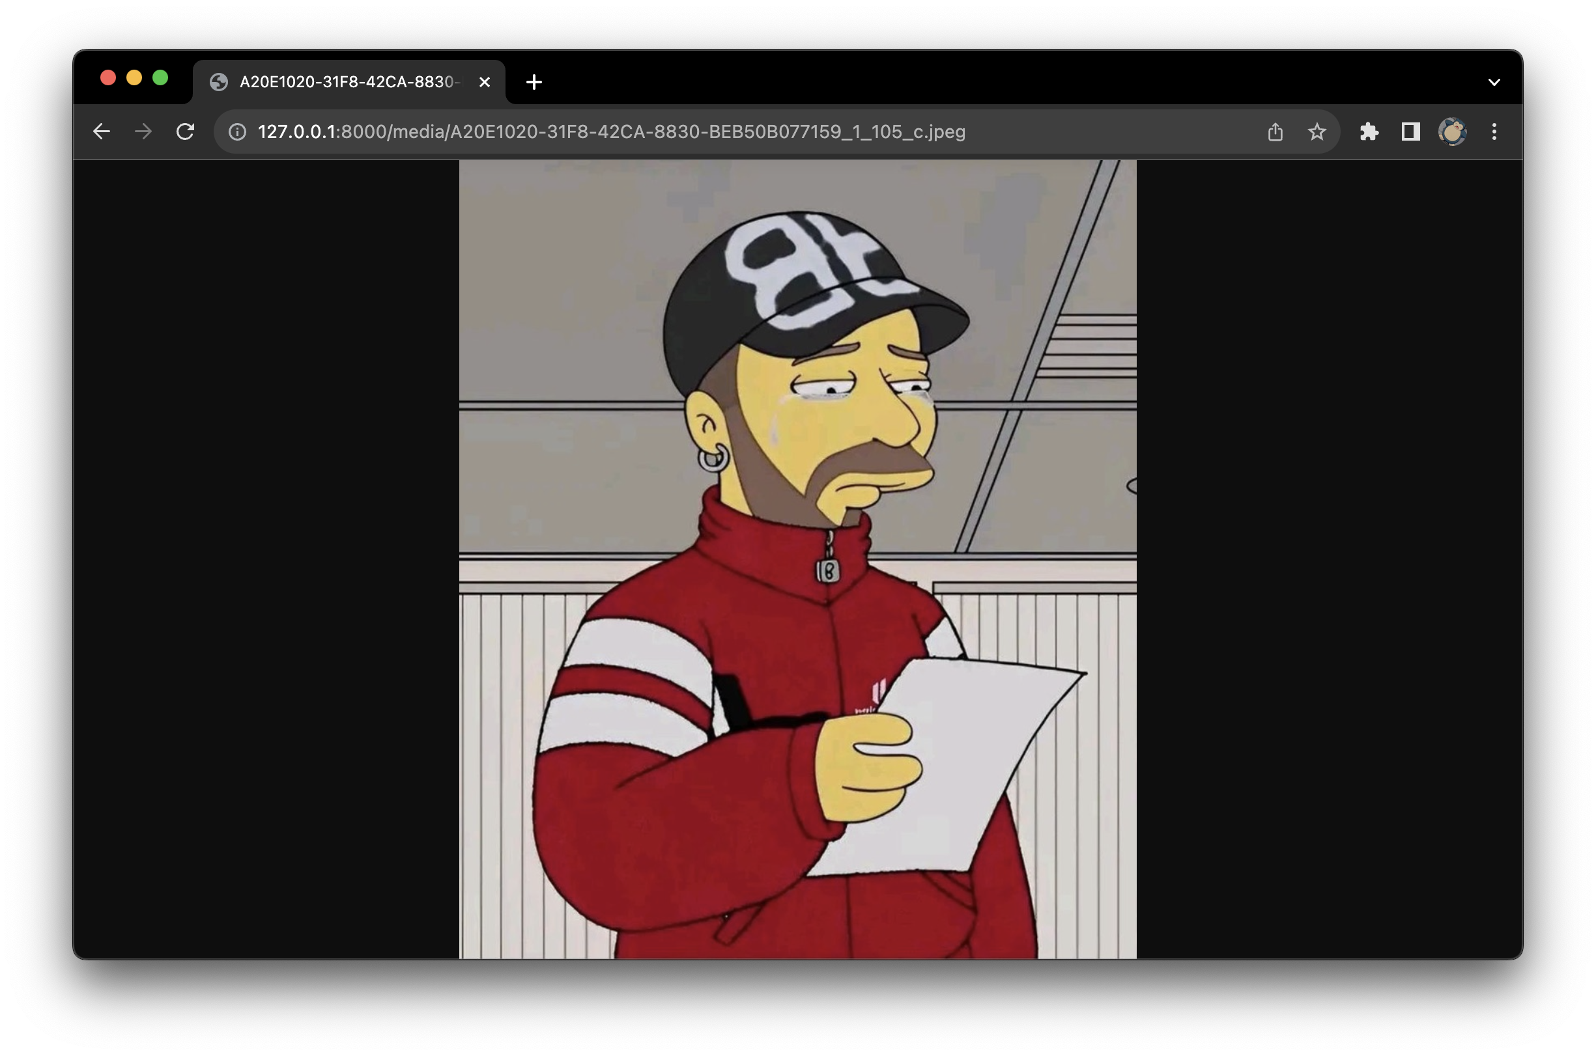Click the cartoon image to zoom
This screenshot has height=1056, width=1596.
[797, 559]
